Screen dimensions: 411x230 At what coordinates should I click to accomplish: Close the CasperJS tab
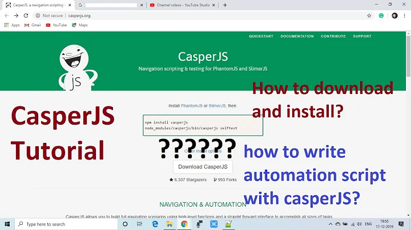[x=70, y=5]
